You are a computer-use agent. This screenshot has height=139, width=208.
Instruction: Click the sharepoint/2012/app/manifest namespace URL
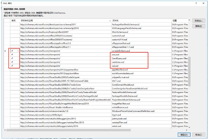49,70
